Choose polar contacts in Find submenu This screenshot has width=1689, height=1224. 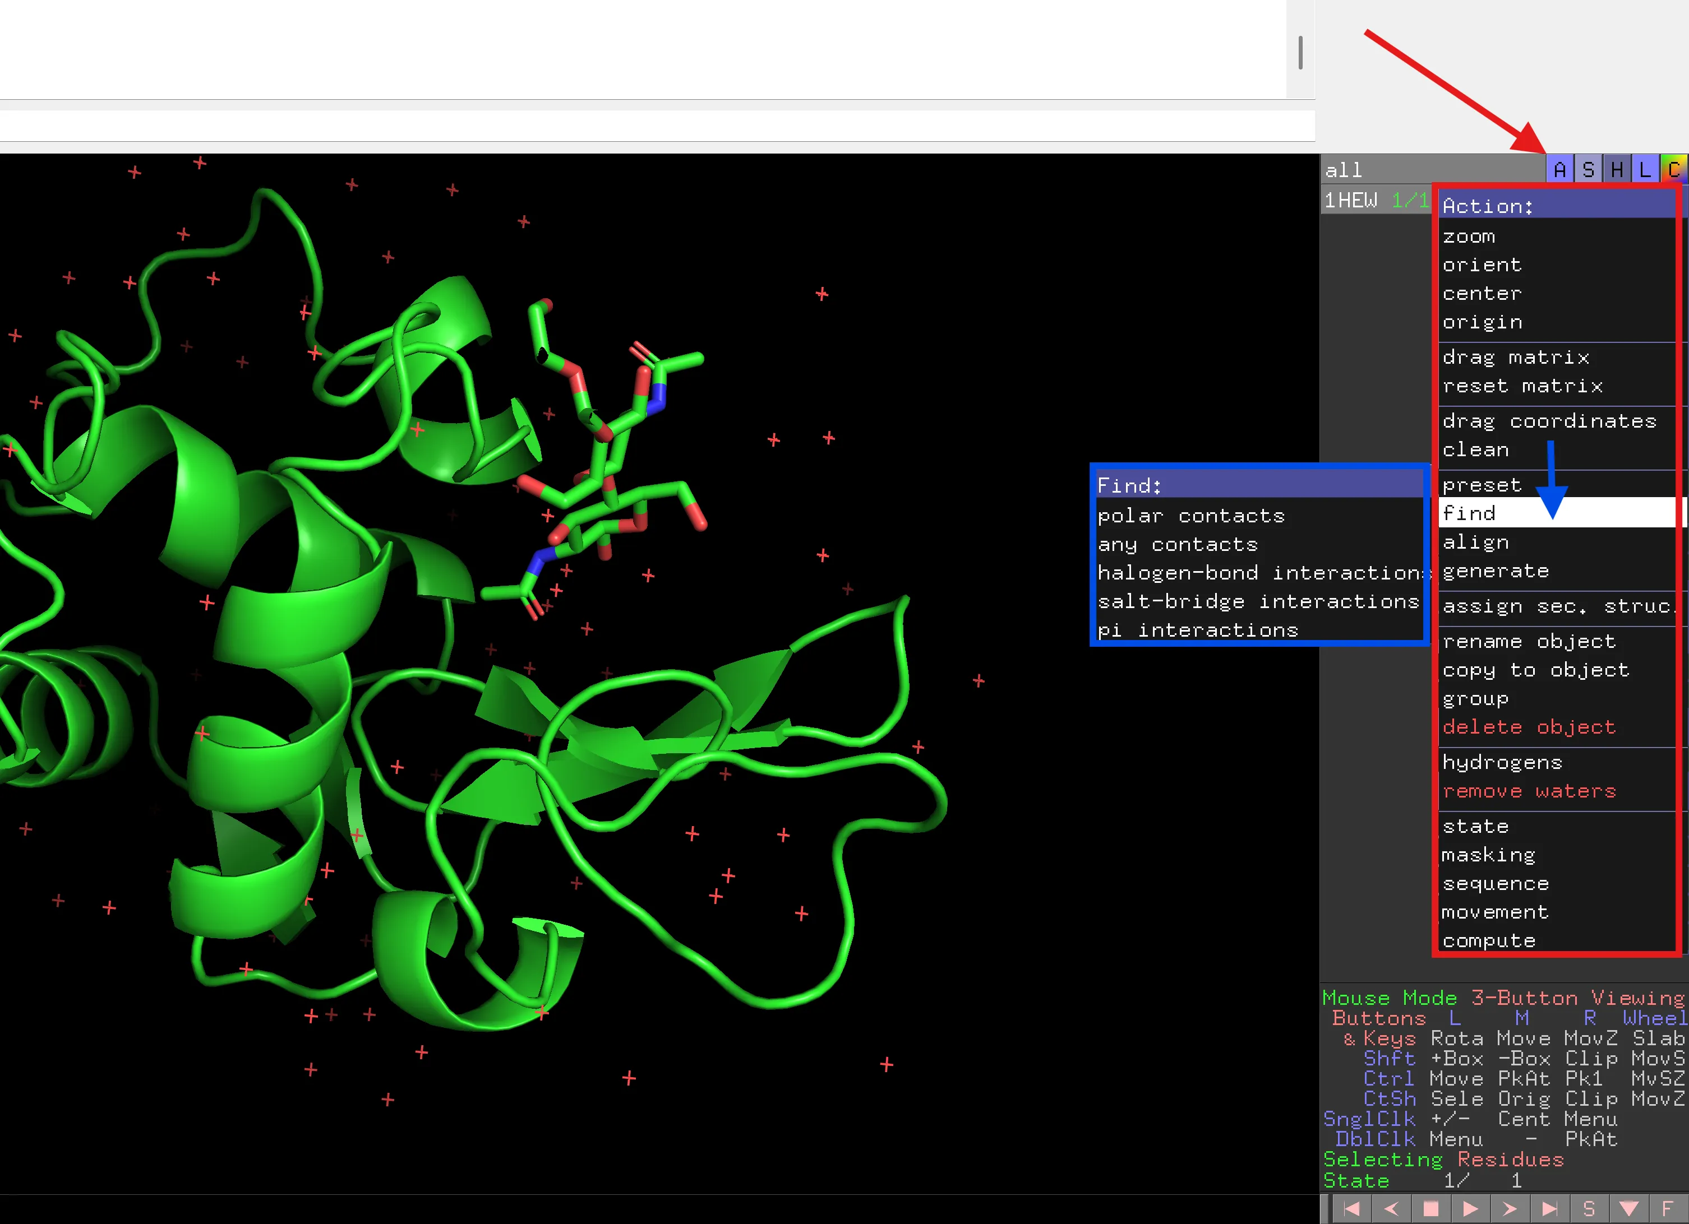point(1191,516)
